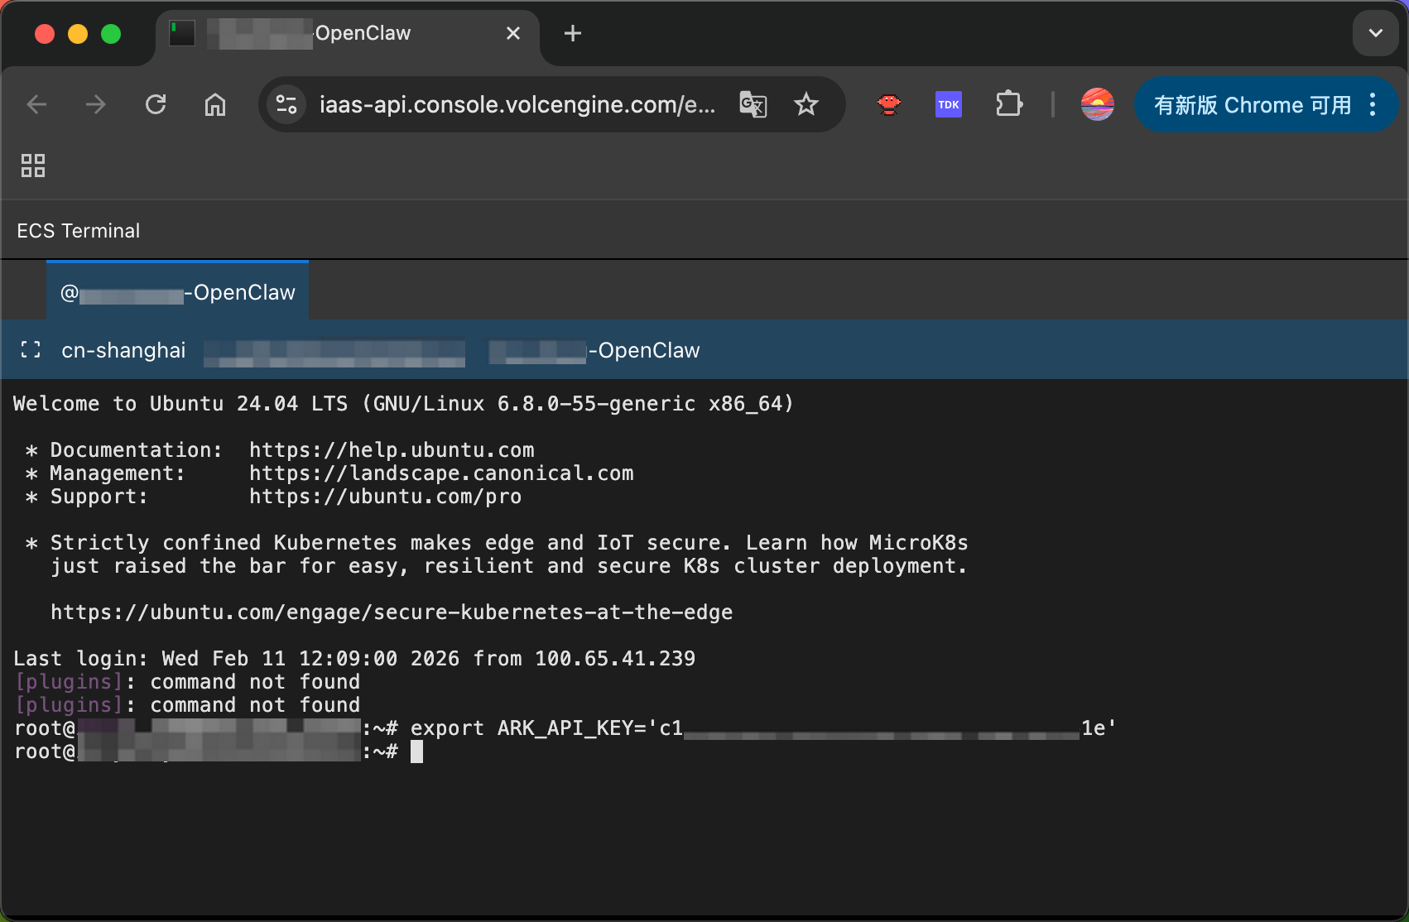The height and width of the screenshot is (922, 1409).
Task: Open the Extensions puzzle menu
Action: [x=1008, y=104]
